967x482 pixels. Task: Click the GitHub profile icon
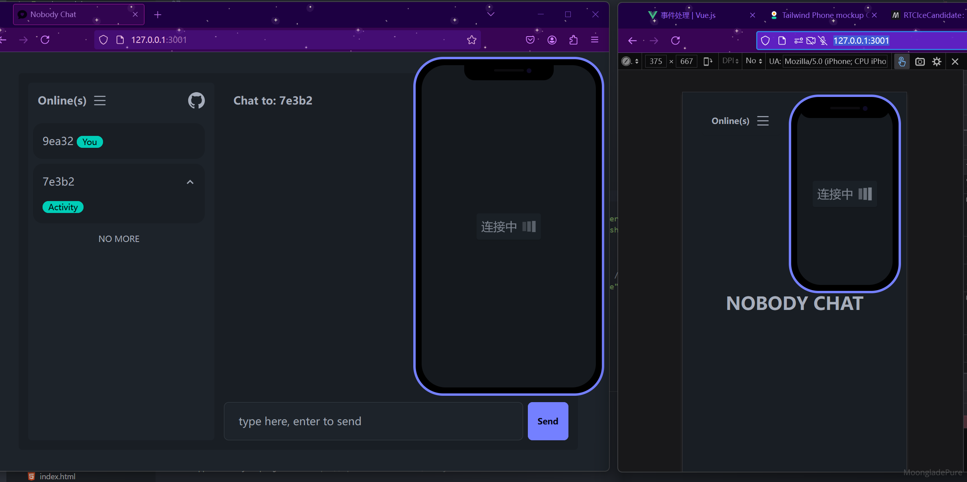pyautogui.click(x=196, y=100)
